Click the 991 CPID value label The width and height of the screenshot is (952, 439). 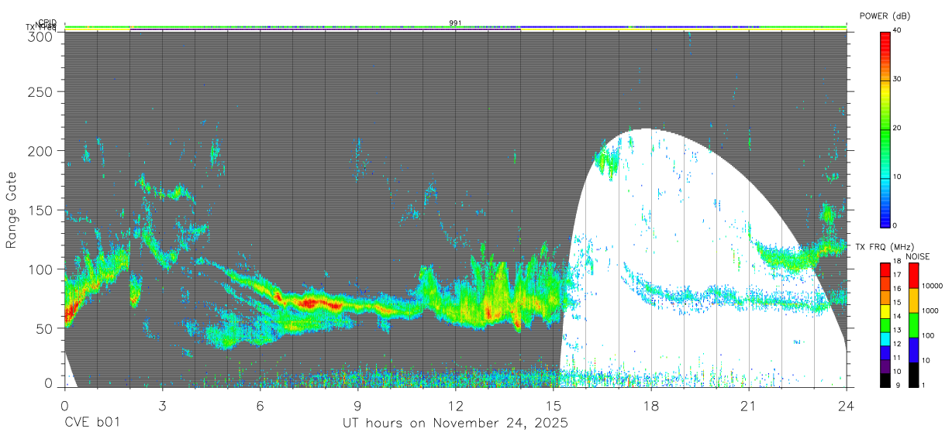455,23
